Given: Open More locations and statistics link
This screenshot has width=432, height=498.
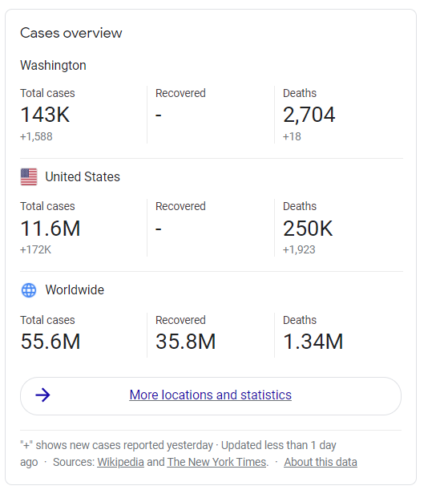Looking at the screenshot, I should tap(211, 395).
